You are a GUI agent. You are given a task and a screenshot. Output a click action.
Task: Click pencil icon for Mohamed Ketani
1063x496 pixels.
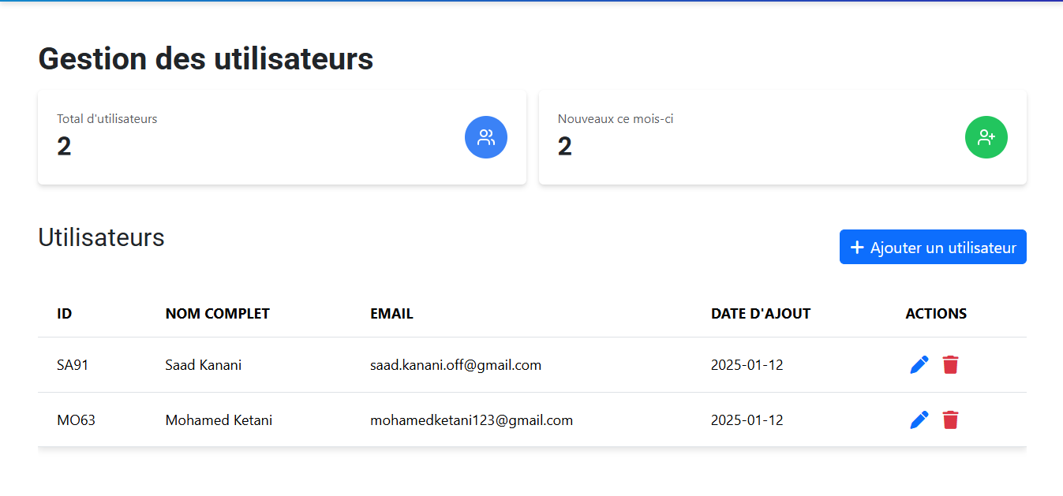click(x=919, y=420)
